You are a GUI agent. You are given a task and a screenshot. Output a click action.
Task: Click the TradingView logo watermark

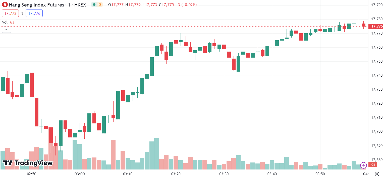point(28,163)
